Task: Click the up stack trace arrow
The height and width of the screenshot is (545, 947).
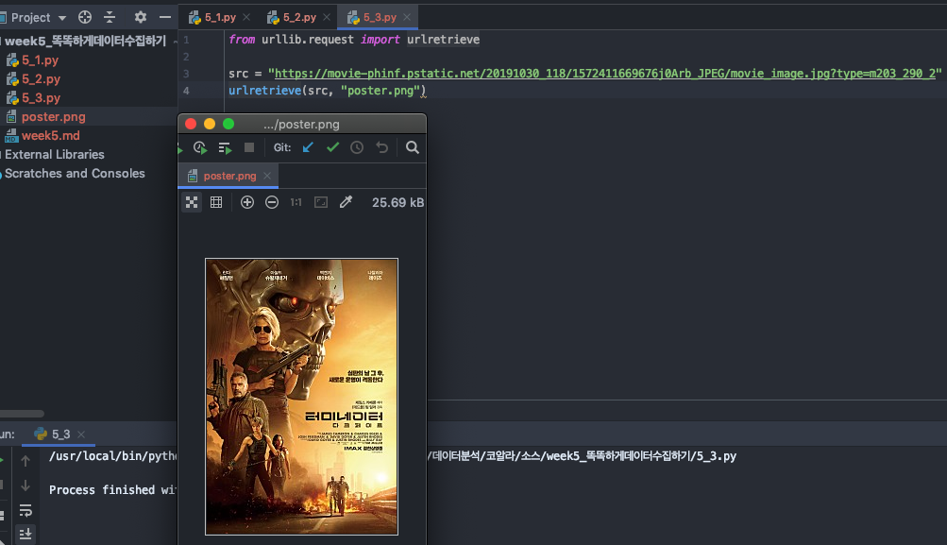Action: [x=25, y=461]
